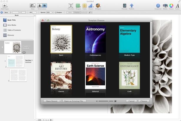Click the Text Box tool
Viewport: 181px width, 121px height.
(71, 6)
